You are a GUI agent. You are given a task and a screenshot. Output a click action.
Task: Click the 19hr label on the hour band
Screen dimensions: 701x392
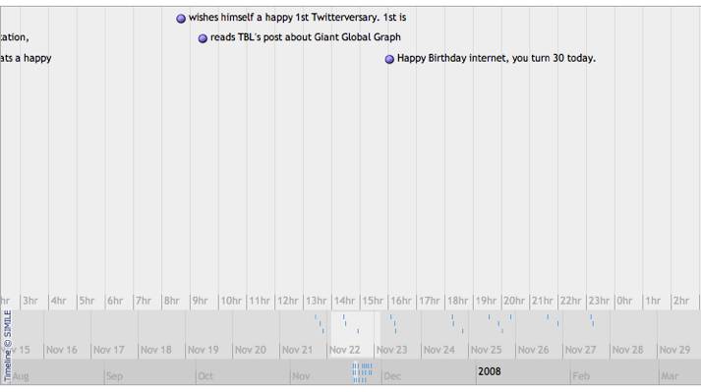486,301
